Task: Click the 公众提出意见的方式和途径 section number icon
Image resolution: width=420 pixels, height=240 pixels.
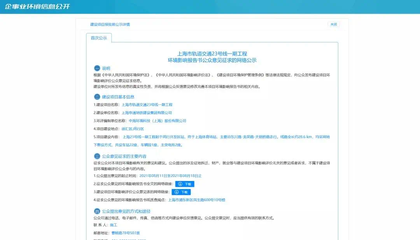Action: [97, 211]
